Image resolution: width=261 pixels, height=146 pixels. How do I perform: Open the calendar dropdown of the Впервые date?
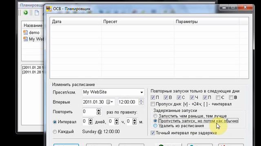tap(110, 102)
